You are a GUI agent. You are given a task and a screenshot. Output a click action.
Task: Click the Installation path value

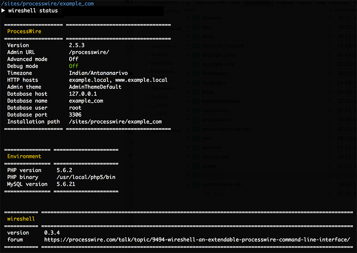pyautogui.click(x=116, y=122)
